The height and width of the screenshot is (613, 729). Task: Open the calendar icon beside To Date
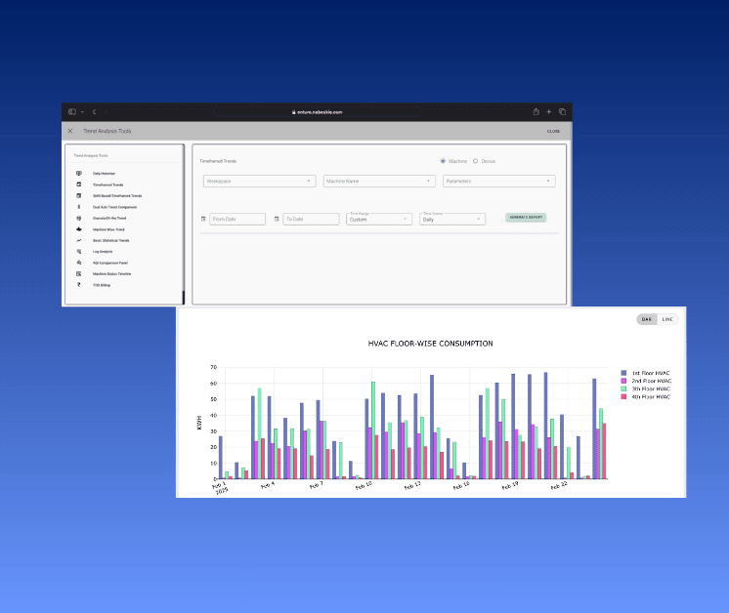277,219
